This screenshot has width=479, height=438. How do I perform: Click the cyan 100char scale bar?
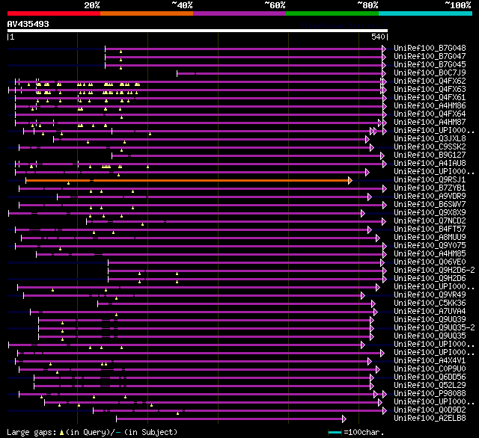click(335, 432)
